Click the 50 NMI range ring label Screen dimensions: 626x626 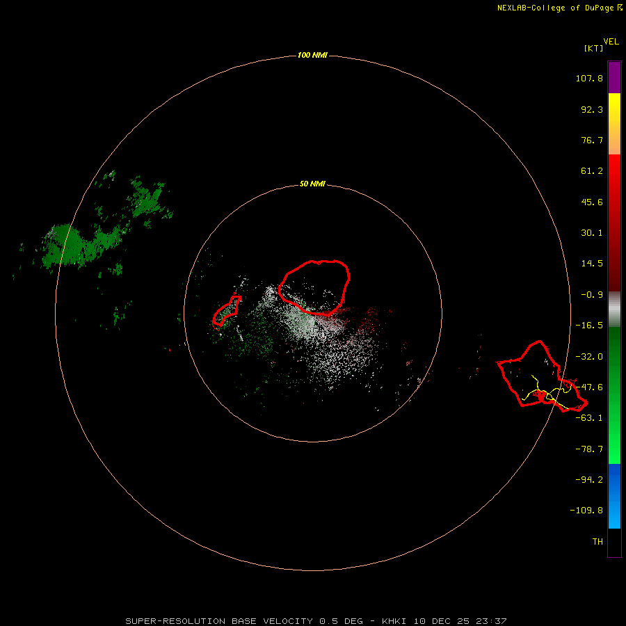(x=312, y=184)
